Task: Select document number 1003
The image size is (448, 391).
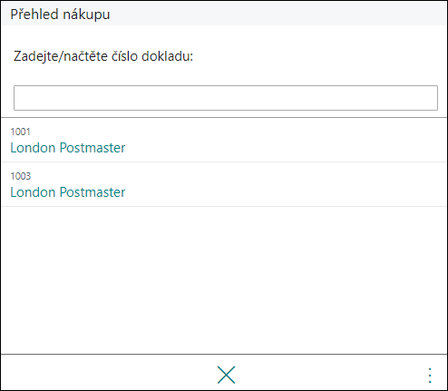Action: coord(21,176)
